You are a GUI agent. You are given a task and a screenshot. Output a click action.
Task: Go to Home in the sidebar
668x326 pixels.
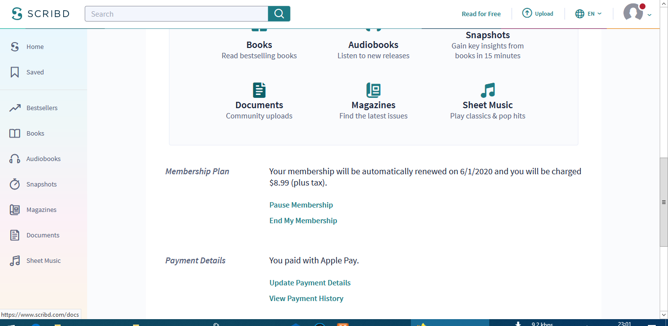click(x=35, y=47)
